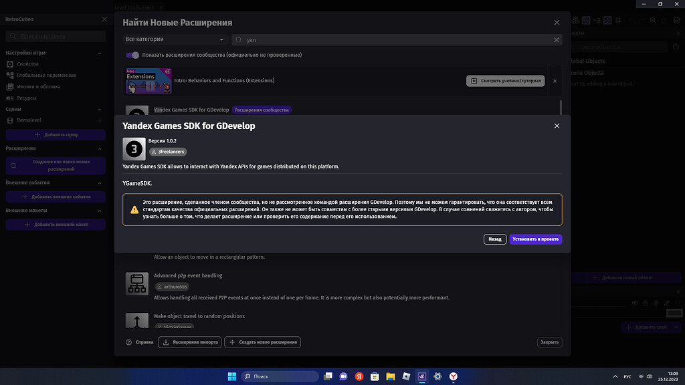The image size is (685, 385).
Task: Collapse the Настройки игры section
Action: (99, 52)
